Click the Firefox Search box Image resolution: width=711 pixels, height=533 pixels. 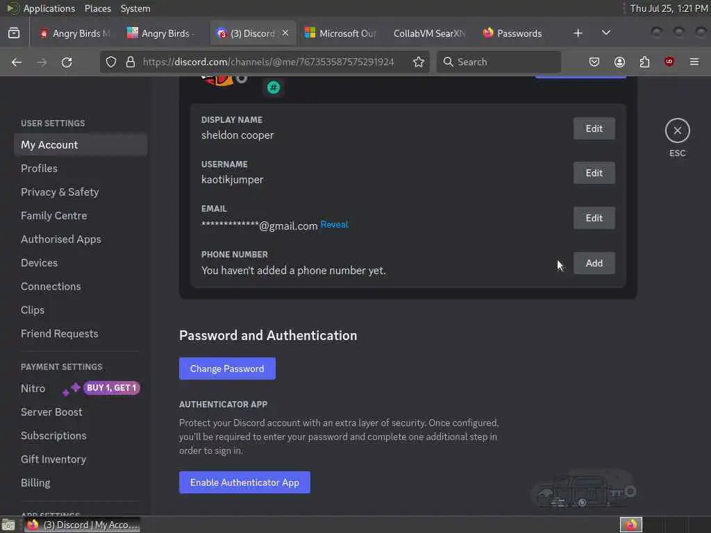click(x=499, y=62)
